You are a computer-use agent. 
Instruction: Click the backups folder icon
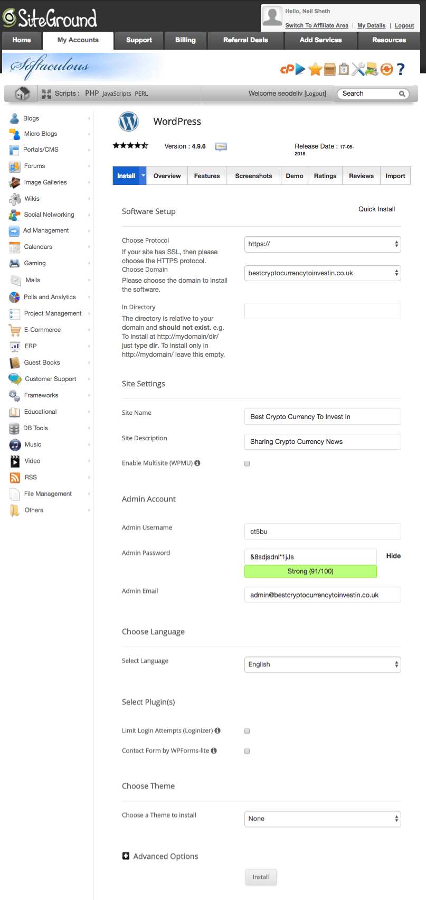point(372,69)
